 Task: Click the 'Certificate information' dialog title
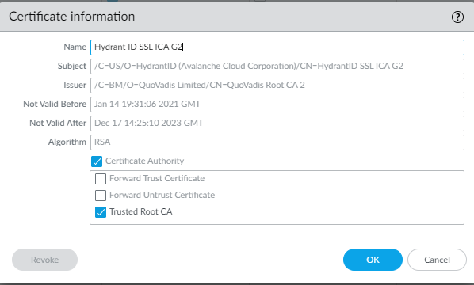tap(71, 17)
